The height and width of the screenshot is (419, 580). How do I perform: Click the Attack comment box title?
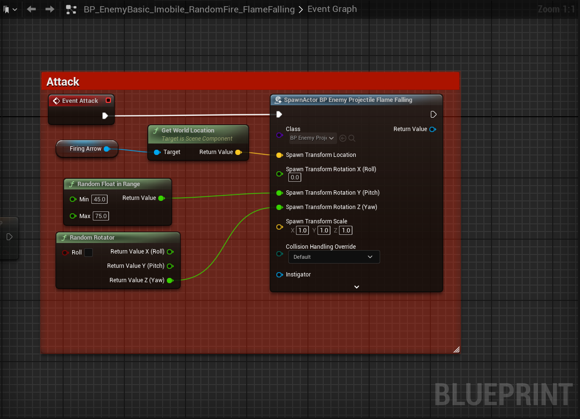63,82
